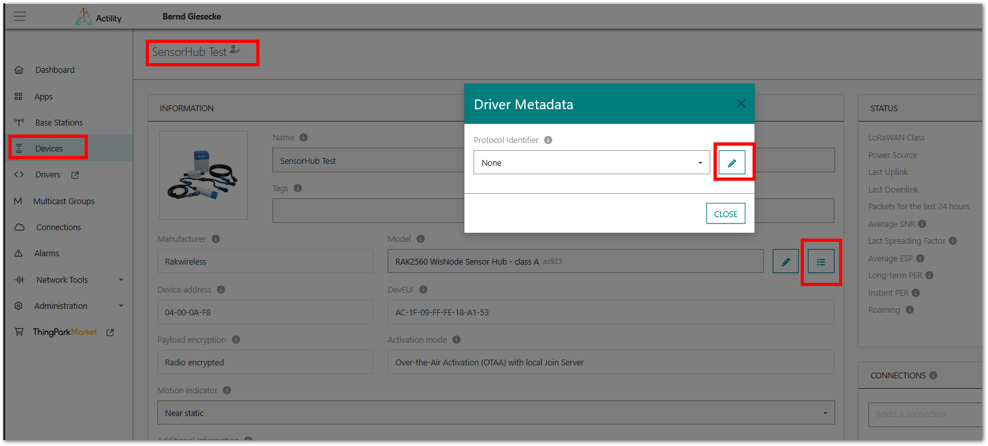Close the Driver Metadata dialog with X
Image resolution: width=988 pixels, height=446 pixels.
741,103
